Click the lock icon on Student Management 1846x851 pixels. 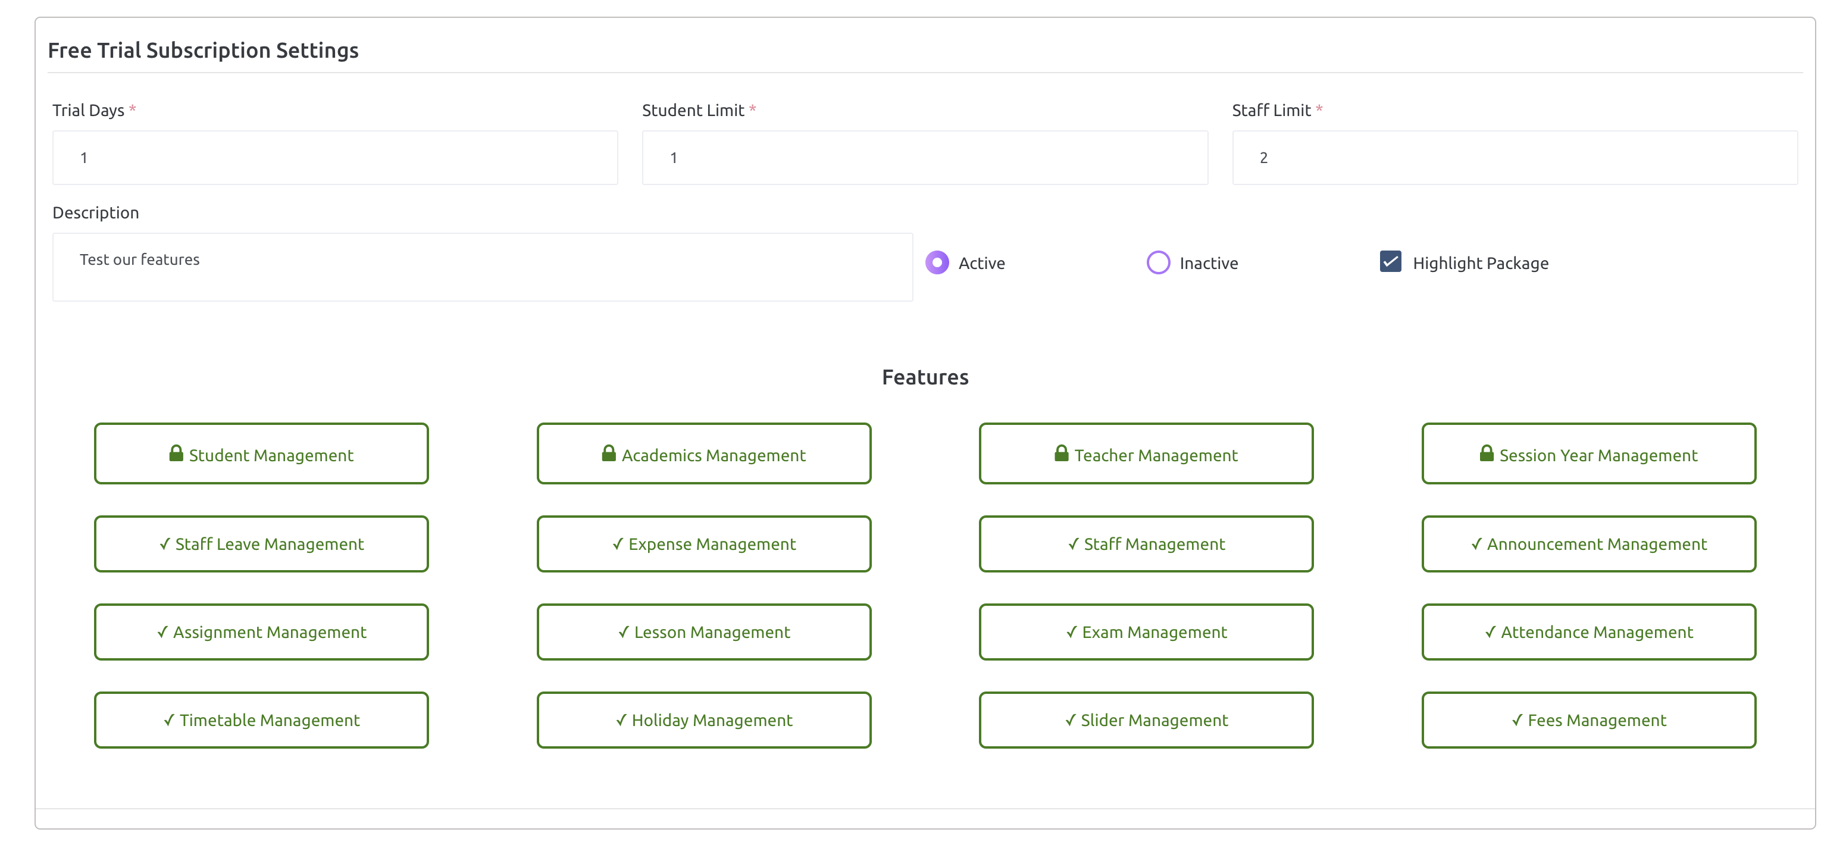176,453
